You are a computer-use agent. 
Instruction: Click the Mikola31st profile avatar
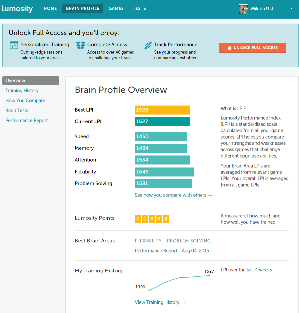point(243,9)
